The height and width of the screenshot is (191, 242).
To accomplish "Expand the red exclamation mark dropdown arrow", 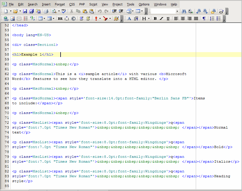I will click(100, 19).
